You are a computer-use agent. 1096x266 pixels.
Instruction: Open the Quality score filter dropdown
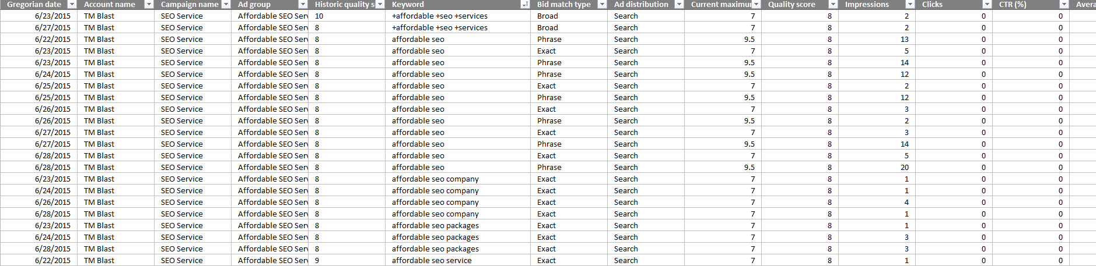(833, 4)
